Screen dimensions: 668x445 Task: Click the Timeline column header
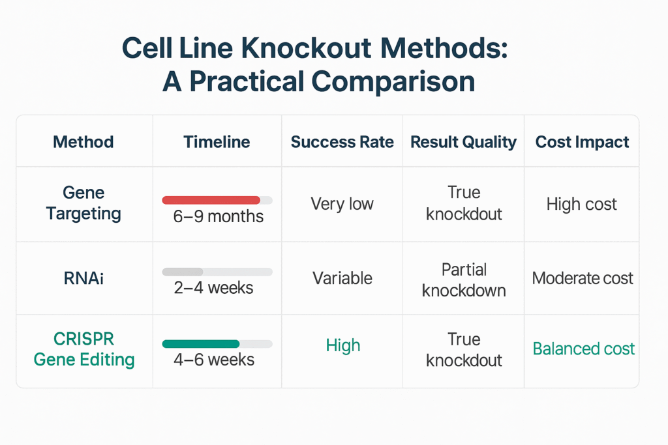click(217, 142)
